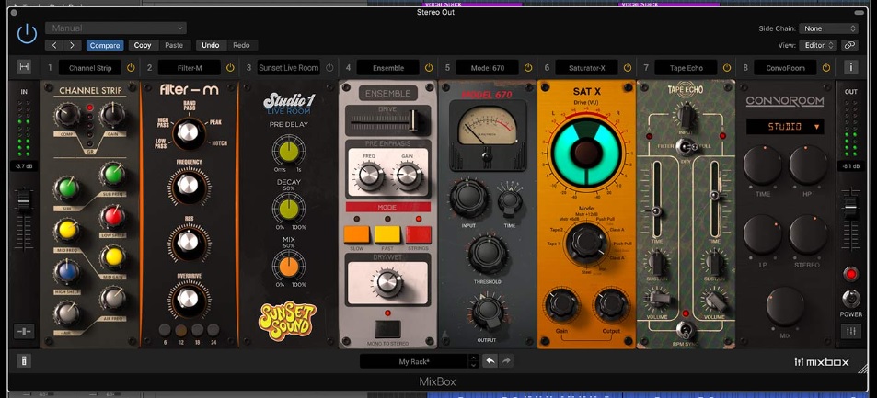Image resolution: width=877 pixels, height=398 pixels.
Task: Click the link icon next to View
Action: [849, 45]
